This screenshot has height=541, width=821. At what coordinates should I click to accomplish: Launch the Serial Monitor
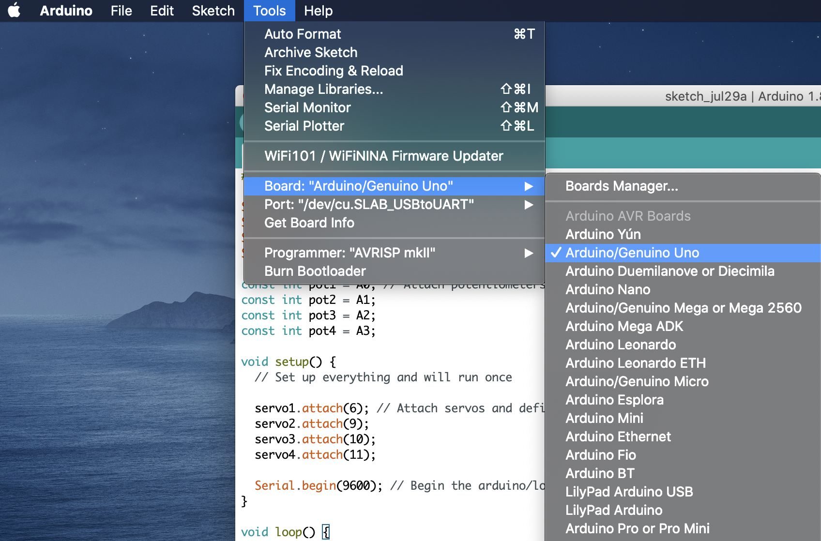tap(307, 107)
